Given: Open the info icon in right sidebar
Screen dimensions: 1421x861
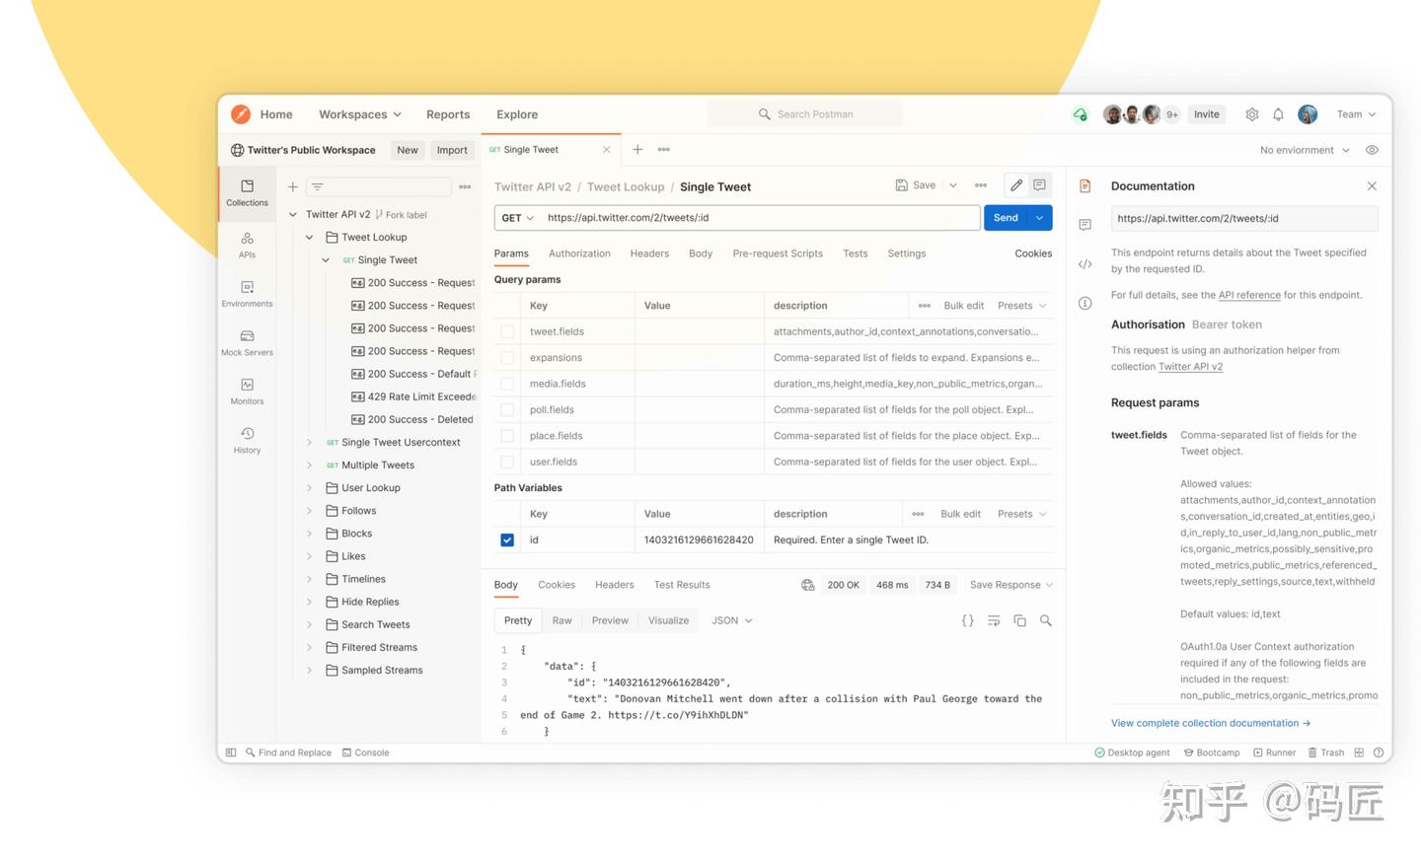Looking at the screenshot, I should click(1085, 304).
